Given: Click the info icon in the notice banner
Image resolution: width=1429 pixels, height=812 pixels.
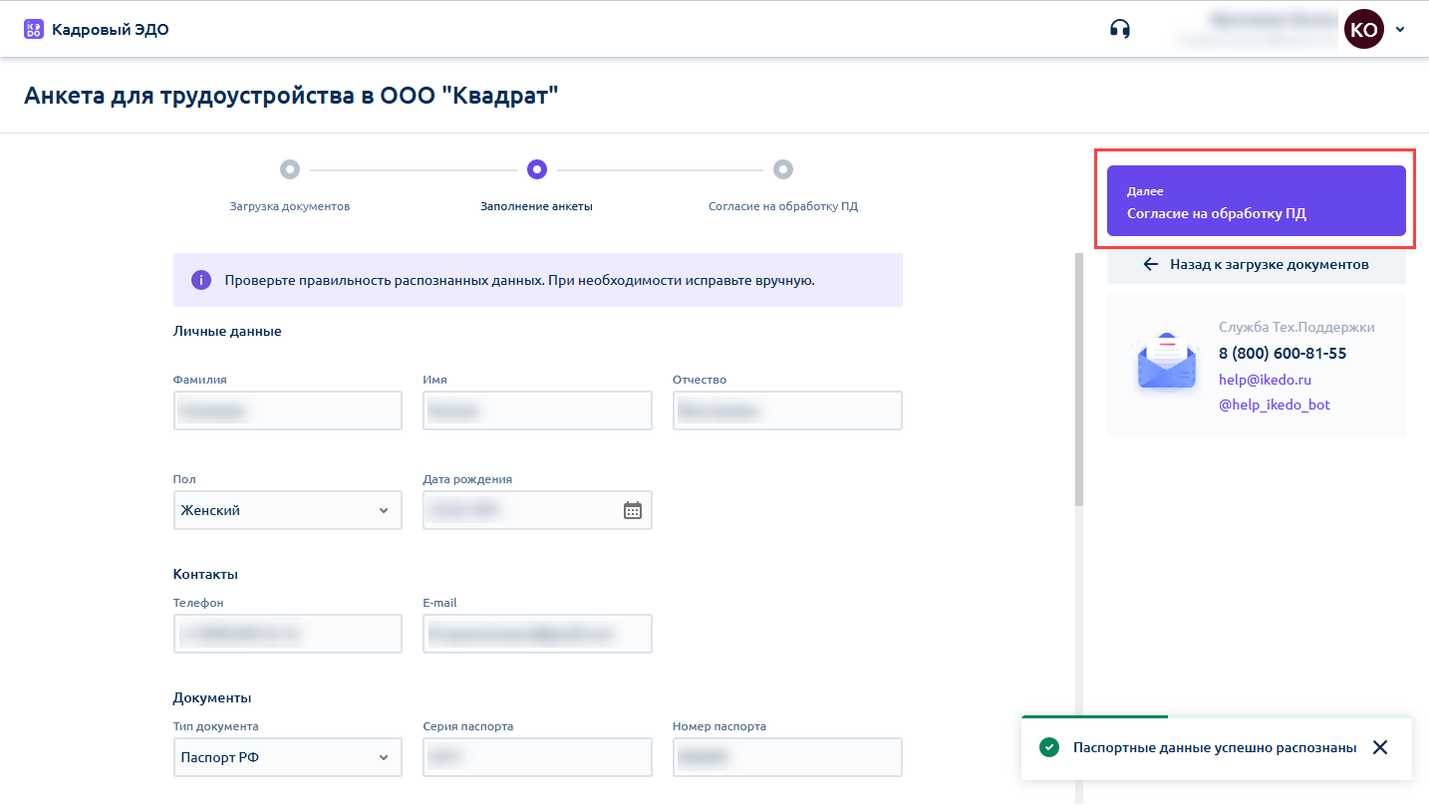Looking at the screenshot, I should pyautogui.click(x=200, y=280).
